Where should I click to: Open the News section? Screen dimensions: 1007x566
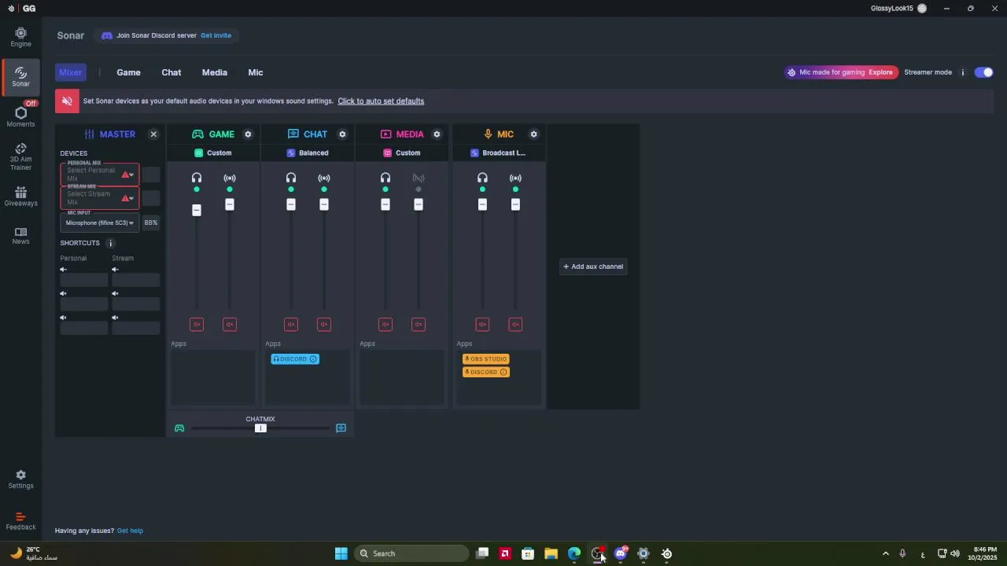(x=20, y=236)
